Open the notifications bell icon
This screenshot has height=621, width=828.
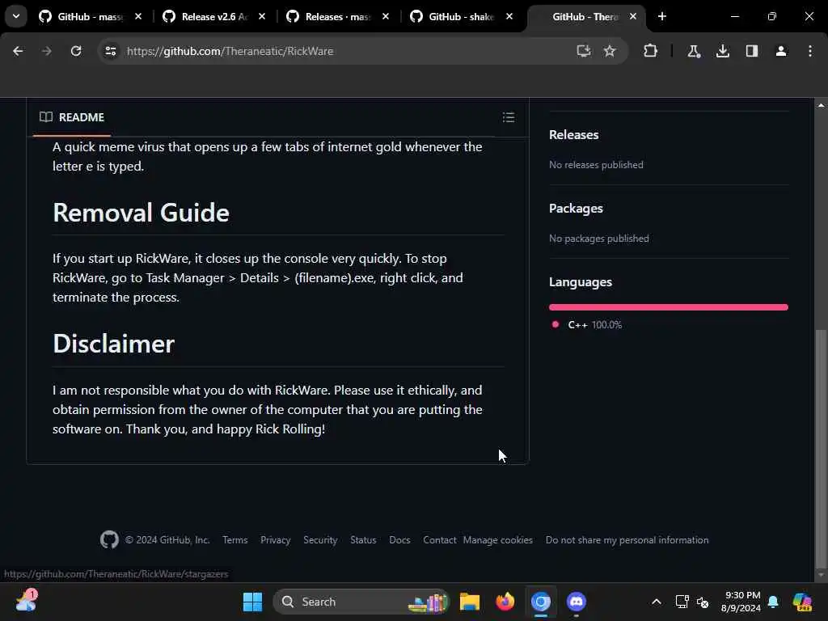click(773, 602)
